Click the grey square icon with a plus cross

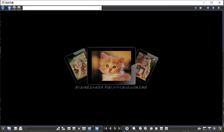tap(69, 128)
